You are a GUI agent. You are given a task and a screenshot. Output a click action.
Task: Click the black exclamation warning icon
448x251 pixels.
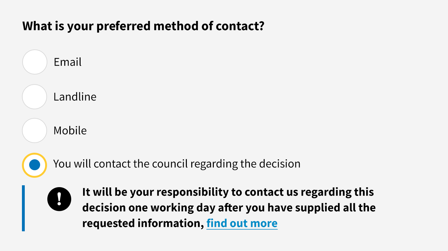click(x=59, y=199)
